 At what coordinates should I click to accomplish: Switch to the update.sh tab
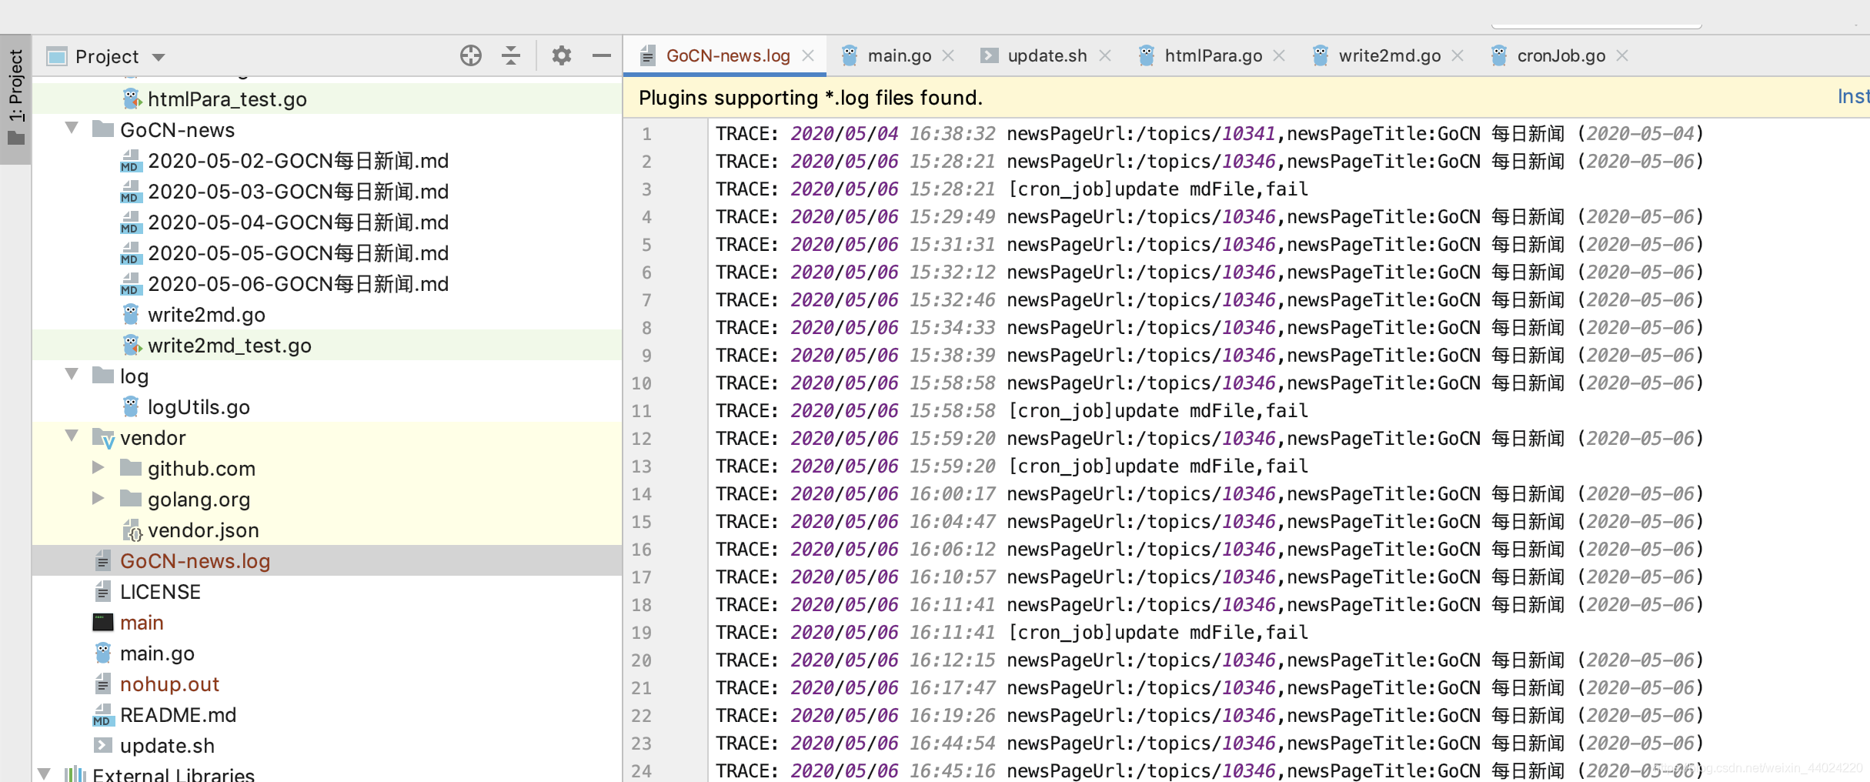pyautogui.click(x=1047, y=55)
